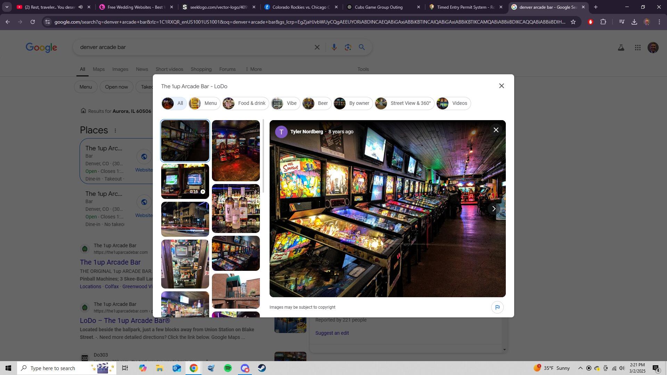Search by image with Google Lens

pos(348,47)
